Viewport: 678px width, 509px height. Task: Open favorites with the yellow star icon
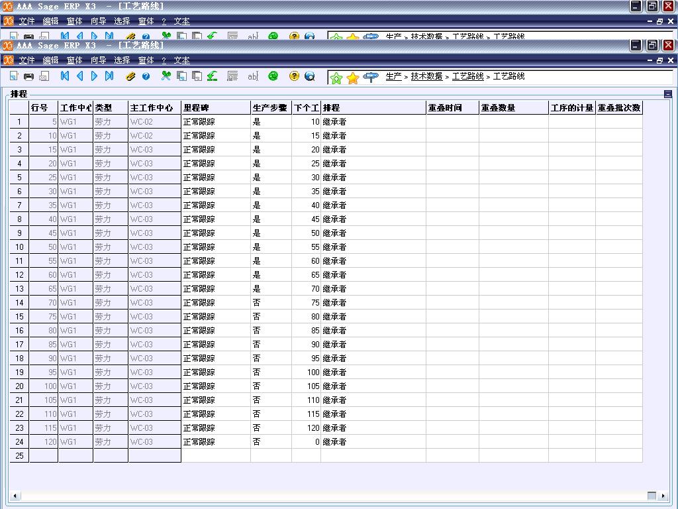[353, 78]
